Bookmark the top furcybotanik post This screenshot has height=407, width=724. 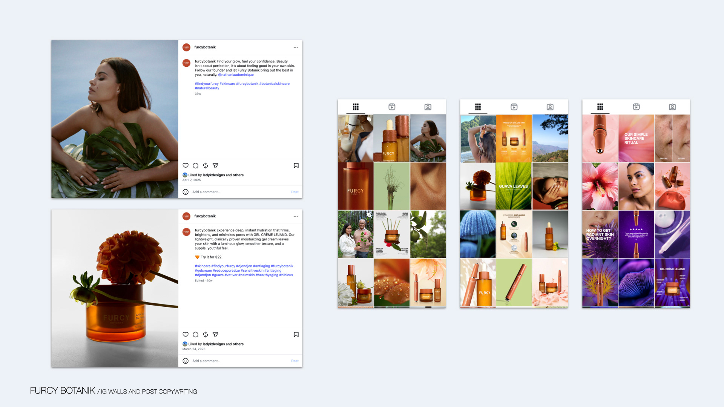(296, 165)
